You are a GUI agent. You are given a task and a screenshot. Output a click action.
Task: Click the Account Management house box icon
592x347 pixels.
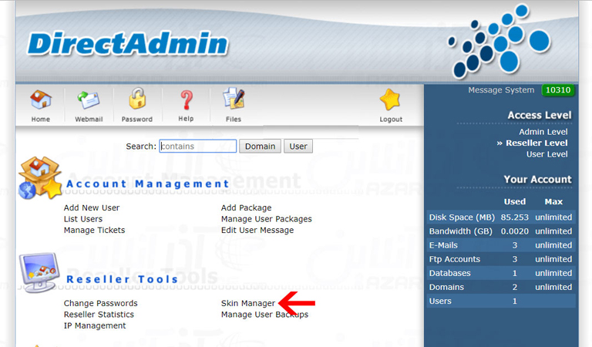coord(40,178)
